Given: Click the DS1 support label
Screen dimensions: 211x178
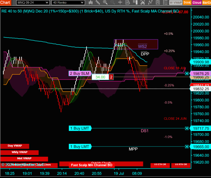Looking at the screenshot, I should point(144,131).
